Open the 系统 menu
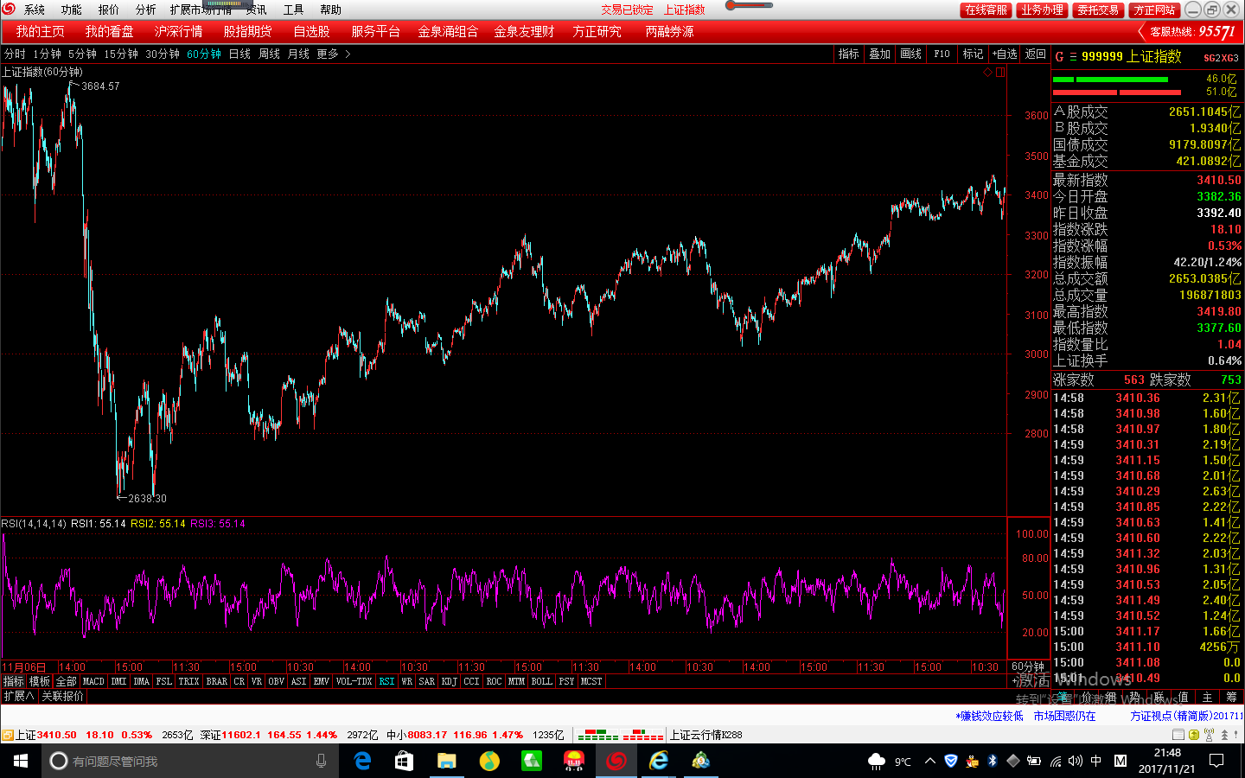Screen dimensions: 1245x778 coord(35,10)
